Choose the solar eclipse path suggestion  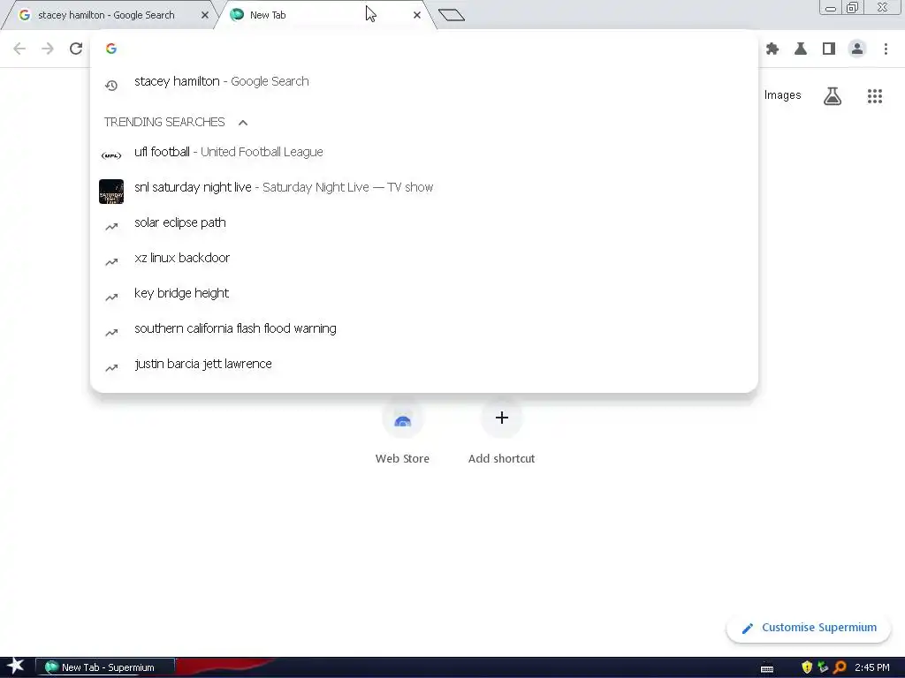(424, 222)
